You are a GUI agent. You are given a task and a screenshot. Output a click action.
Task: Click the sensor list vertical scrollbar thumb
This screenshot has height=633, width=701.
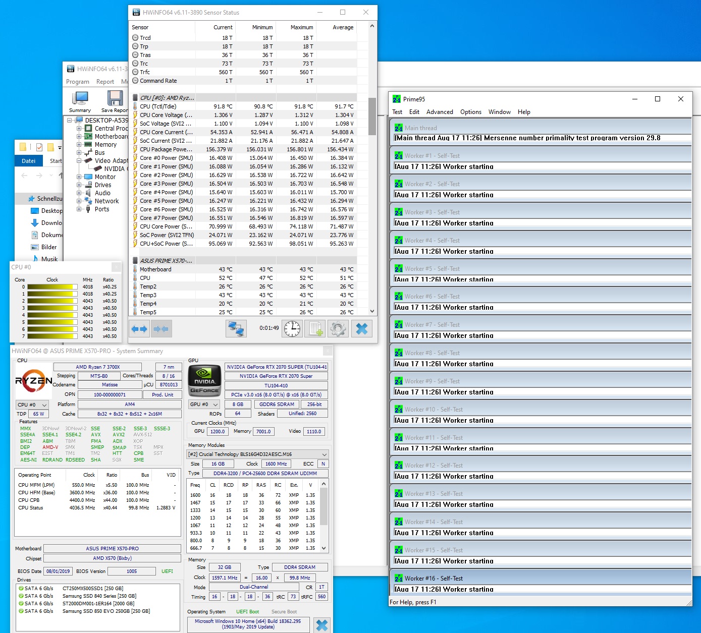click(372, 117)
